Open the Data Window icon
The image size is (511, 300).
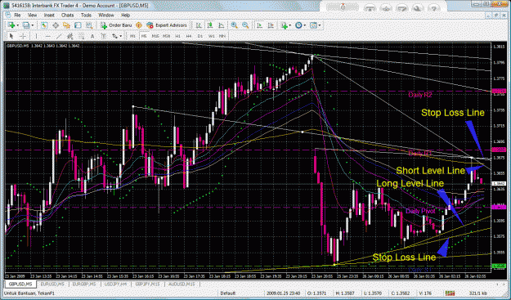pyautogui.click(x=56, y=25)
